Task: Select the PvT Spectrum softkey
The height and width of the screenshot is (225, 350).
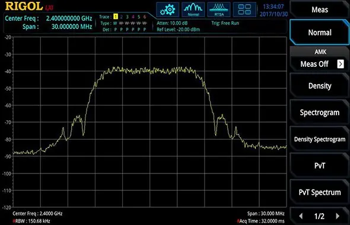Action: coord(320,192)
